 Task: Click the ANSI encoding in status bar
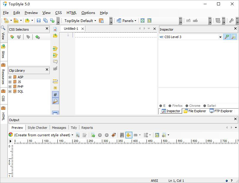(x=154, y=181)
